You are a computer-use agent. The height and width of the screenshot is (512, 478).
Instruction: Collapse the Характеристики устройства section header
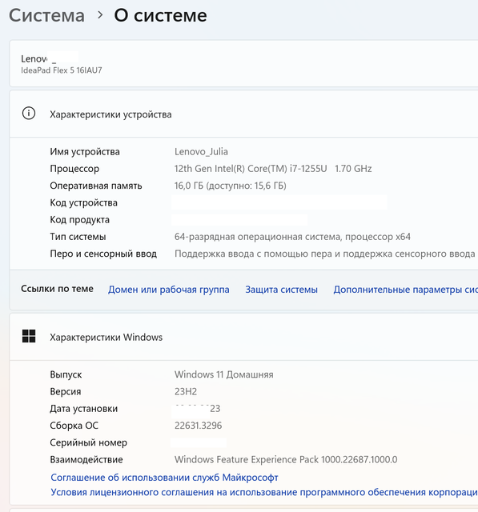(x=243, y=114)
